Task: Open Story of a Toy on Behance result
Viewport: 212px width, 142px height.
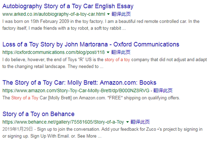Action: point(39,114)
